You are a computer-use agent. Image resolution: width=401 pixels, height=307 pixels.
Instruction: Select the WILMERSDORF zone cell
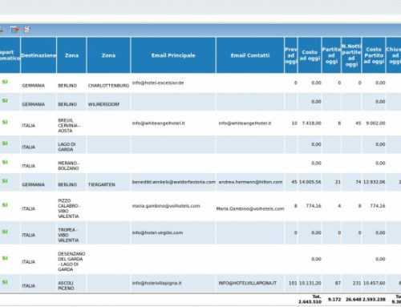click(x=103, y=104)
